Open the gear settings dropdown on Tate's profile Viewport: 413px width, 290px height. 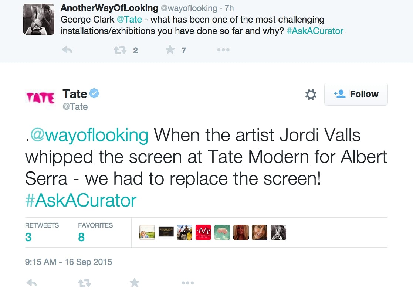tap(311, 94)
